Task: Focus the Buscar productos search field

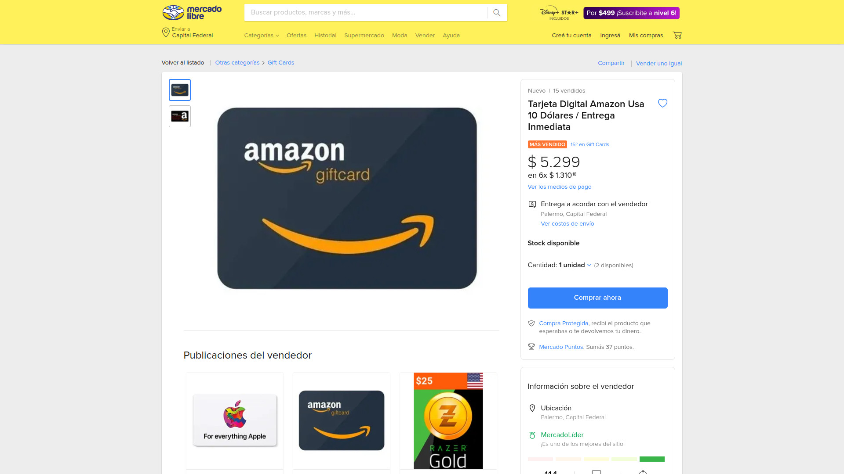Action: [x=366, y=13]
